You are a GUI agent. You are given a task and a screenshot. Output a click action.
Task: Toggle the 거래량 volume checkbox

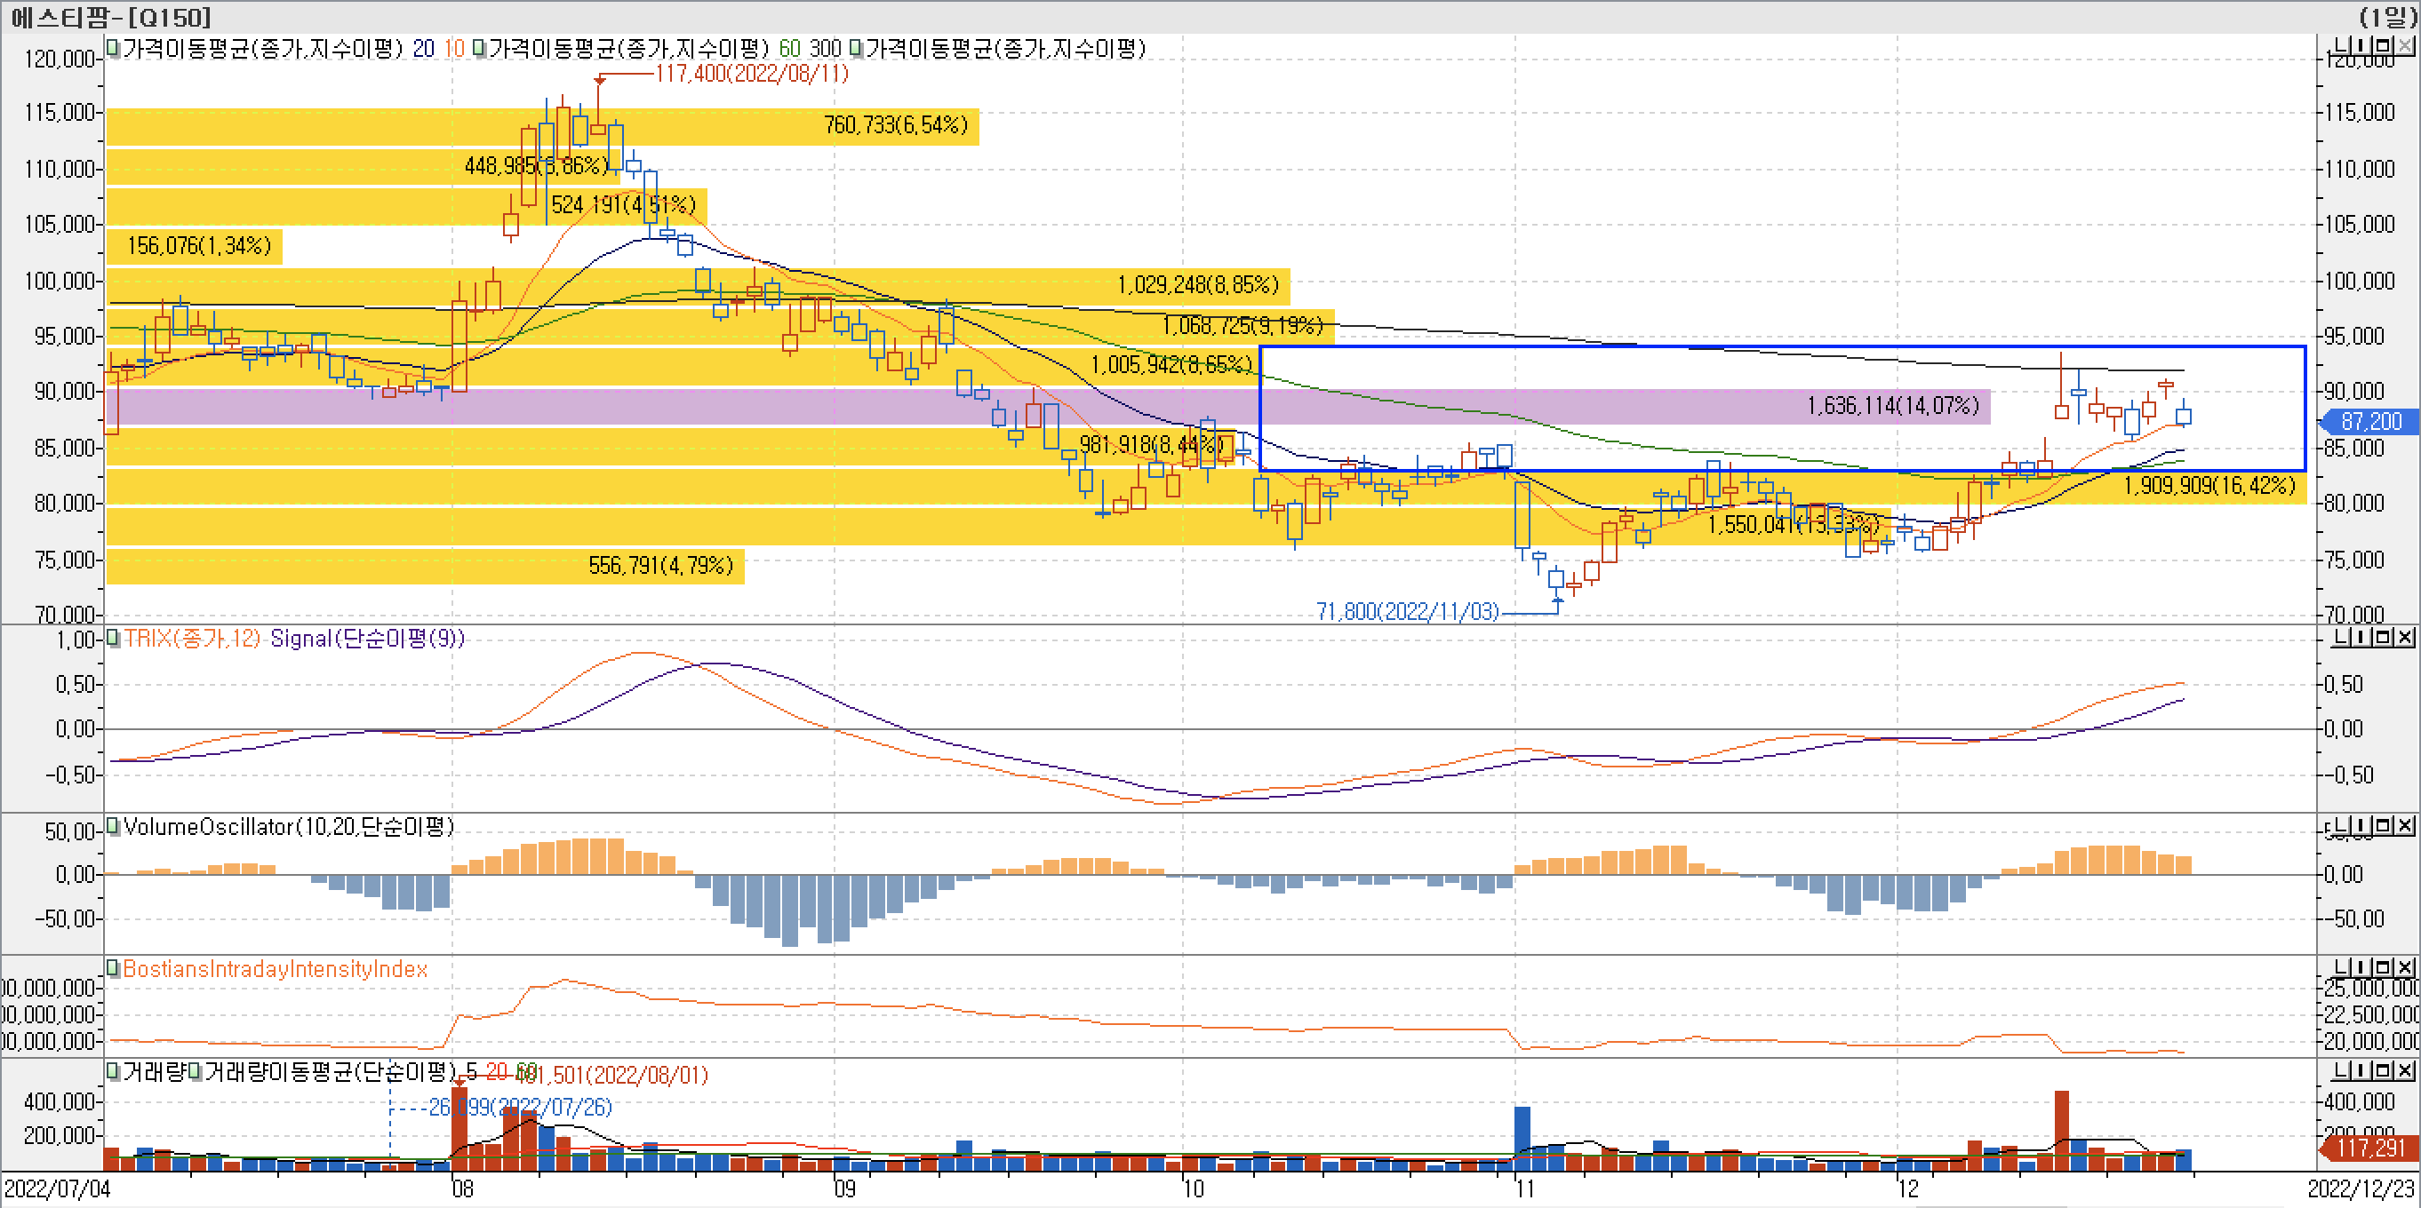point(113,1072)
